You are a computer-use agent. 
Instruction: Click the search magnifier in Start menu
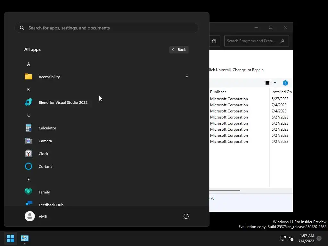coord(22,28)
